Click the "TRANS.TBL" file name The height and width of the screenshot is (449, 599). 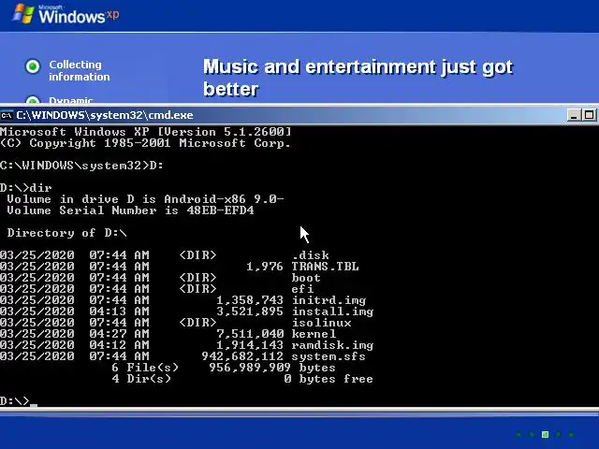tap(325, 266)
